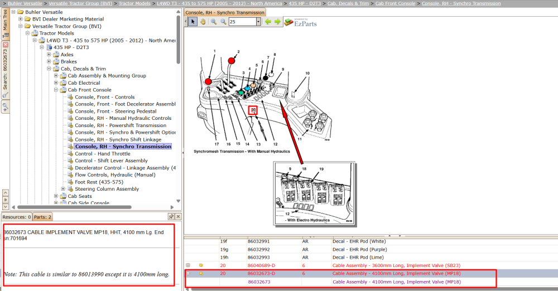Click tree scroll-up arrow
Viewport: 558px width, 291px height.
pos(179,12)
